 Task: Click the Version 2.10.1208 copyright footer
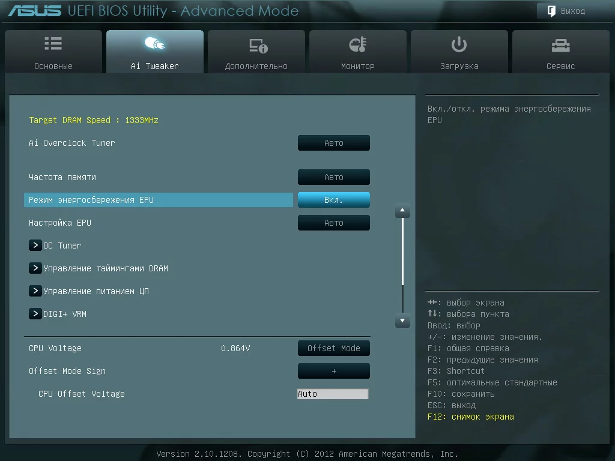[307, 454]
